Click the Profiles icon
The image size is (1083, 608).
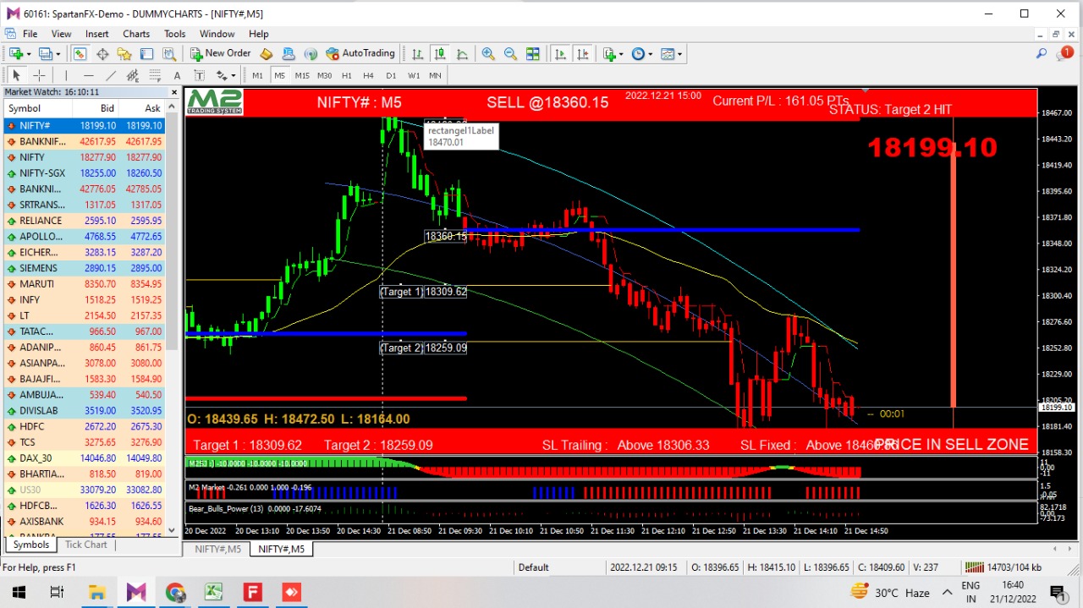[x=45, y=53]
